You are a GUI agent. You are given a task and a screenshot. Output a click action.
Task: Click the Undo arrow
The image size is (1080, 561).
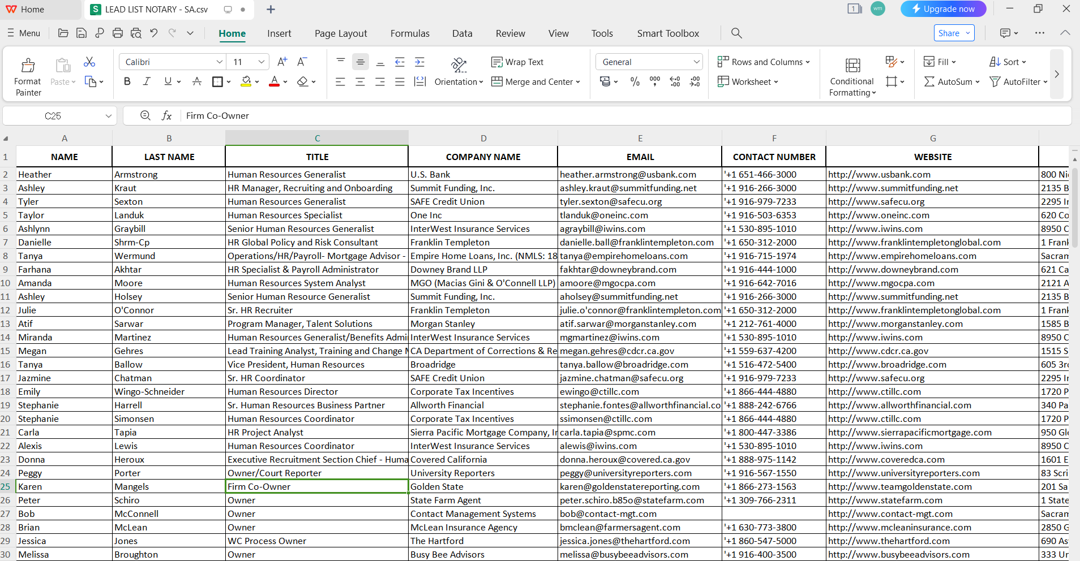pos(154,33)
